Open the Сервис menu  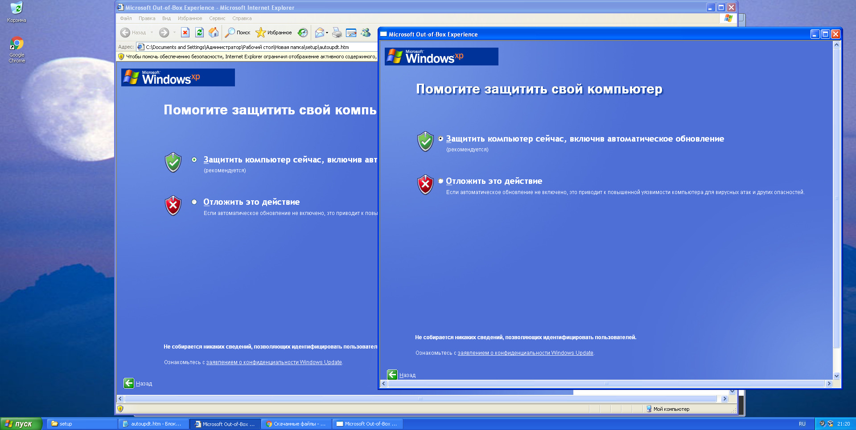217,18
